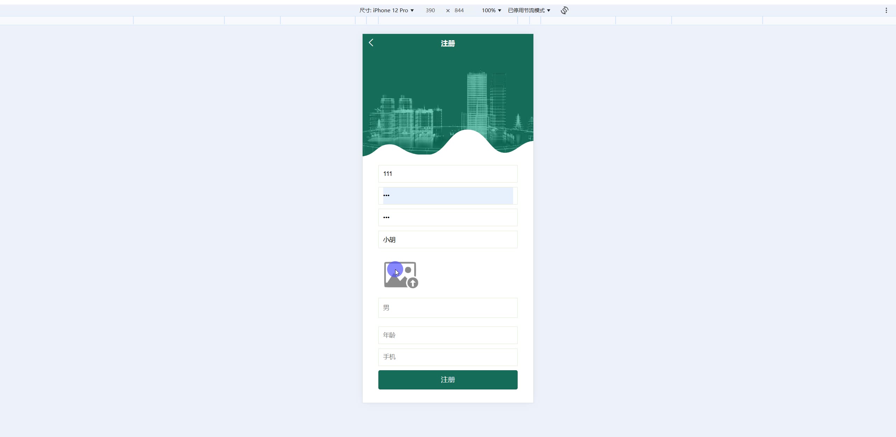The height and width of the screenshot is (437, 896).
Task: Expand the 已停用节流模式 throttling dropdown
Action: (x=529, y=10)
